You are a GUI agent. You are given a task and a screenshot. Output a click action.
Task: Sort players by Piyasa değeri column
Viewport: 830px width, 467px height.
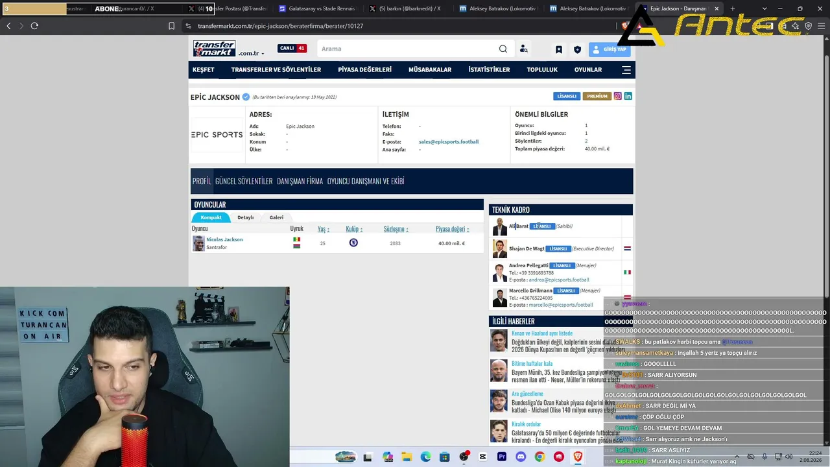(452, 229)
